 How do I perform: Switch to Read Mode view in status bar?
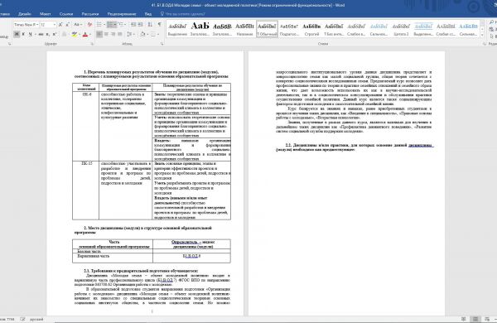point(464,319)
